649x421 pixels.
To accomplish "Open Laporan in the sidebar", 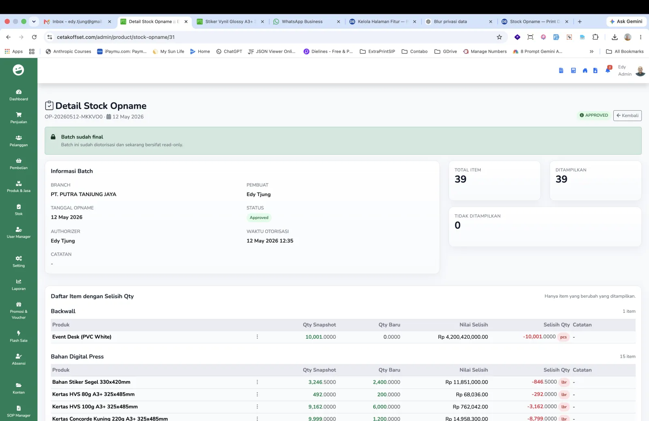I will pyautogui.click(x=19, y=285).
